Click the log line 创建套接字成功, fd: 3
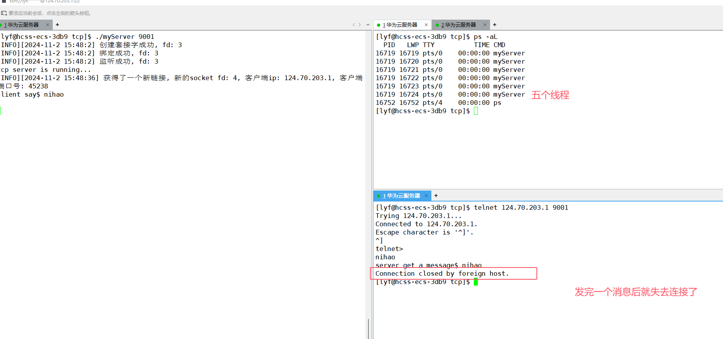This screenshot has height=339, width=723. click(91, 45)
